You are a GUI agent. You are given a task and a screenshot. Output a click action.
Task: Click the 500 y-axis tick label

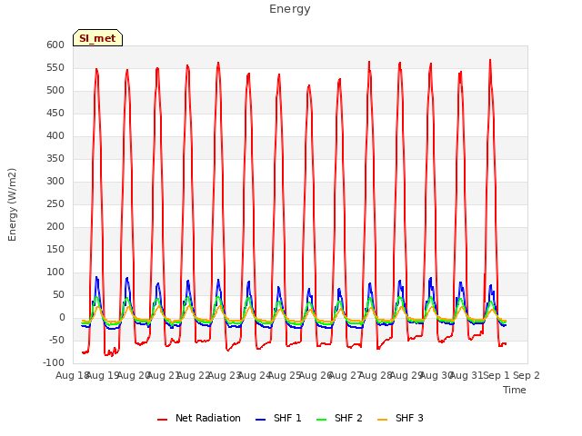point(55,90)
